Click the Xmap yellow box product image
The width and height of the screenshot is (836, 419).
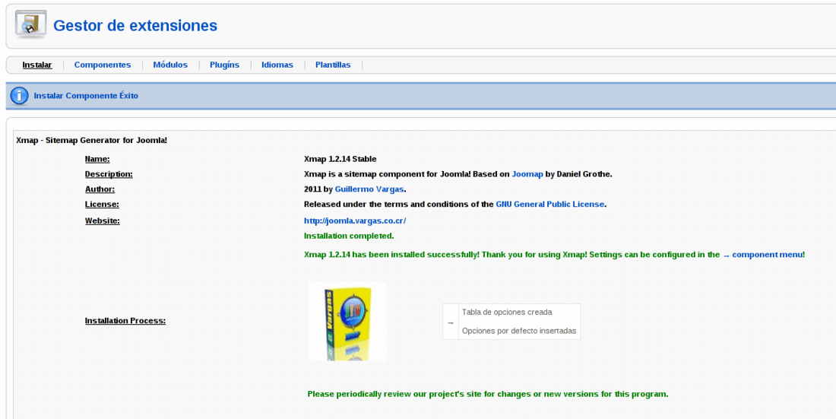pyautogui.click(x=347, y=322)
